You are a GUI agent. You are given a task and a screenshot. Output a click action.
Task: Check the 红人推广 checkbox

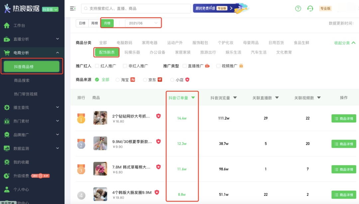pyautogui.click(x=97, y=66)
